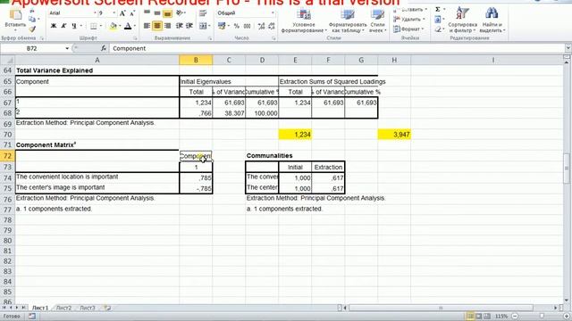Click the zoom out minus button
Screen dimensions: 572x321
coord(515,317)
